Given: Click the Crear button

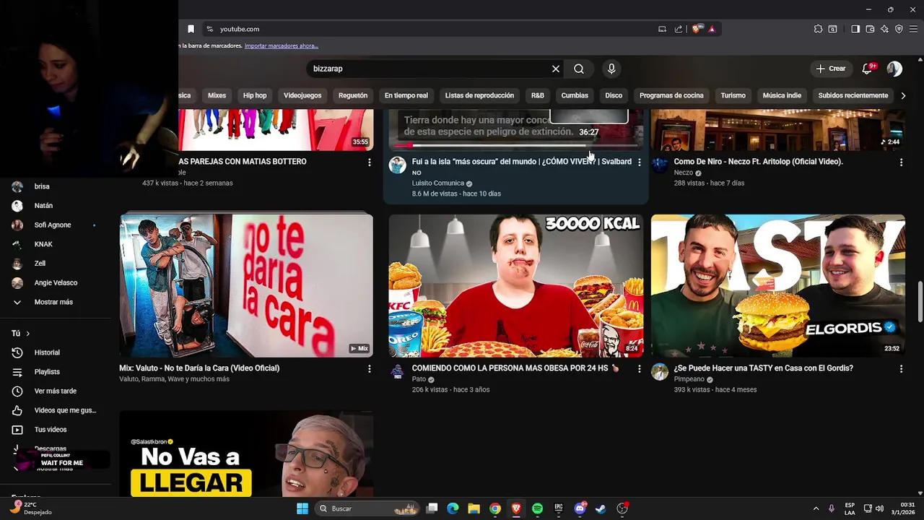Looking at the screenshot, I should [831, 69].
